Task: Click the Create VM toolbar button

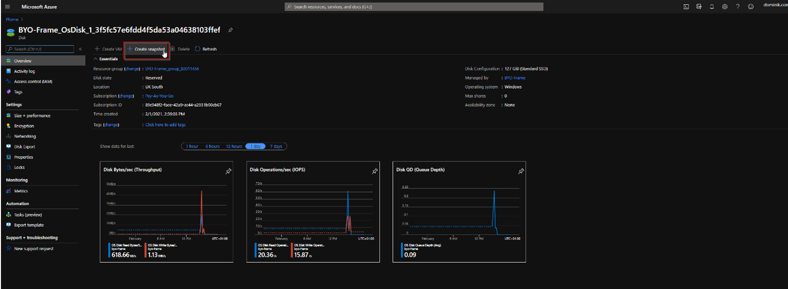Action: [108, 49]
